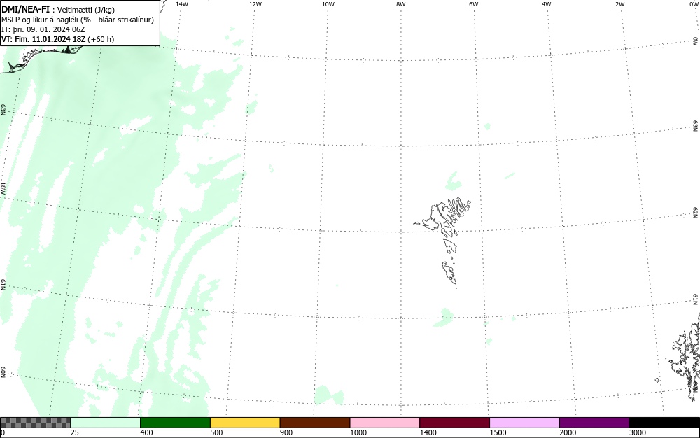Click the 8W longitude label
The width and height of the screenshot is (700, 438).
(x=401, y=4)
